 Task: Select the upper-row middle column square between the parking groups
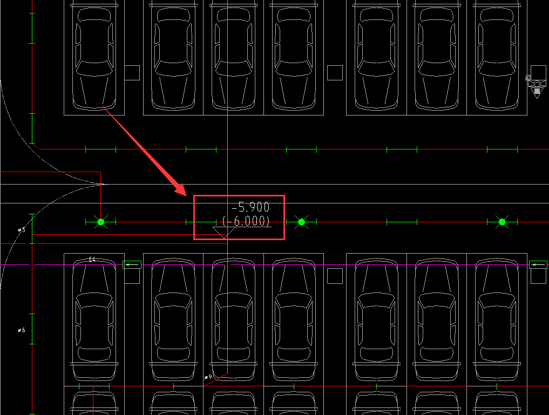[x=335, y=73]
